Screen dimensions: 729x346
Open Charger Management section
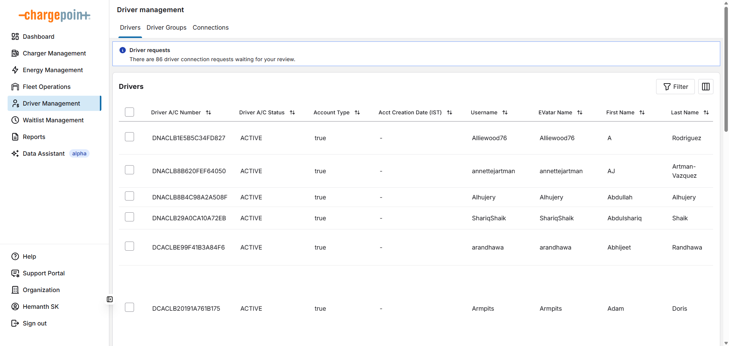[54, 53]
